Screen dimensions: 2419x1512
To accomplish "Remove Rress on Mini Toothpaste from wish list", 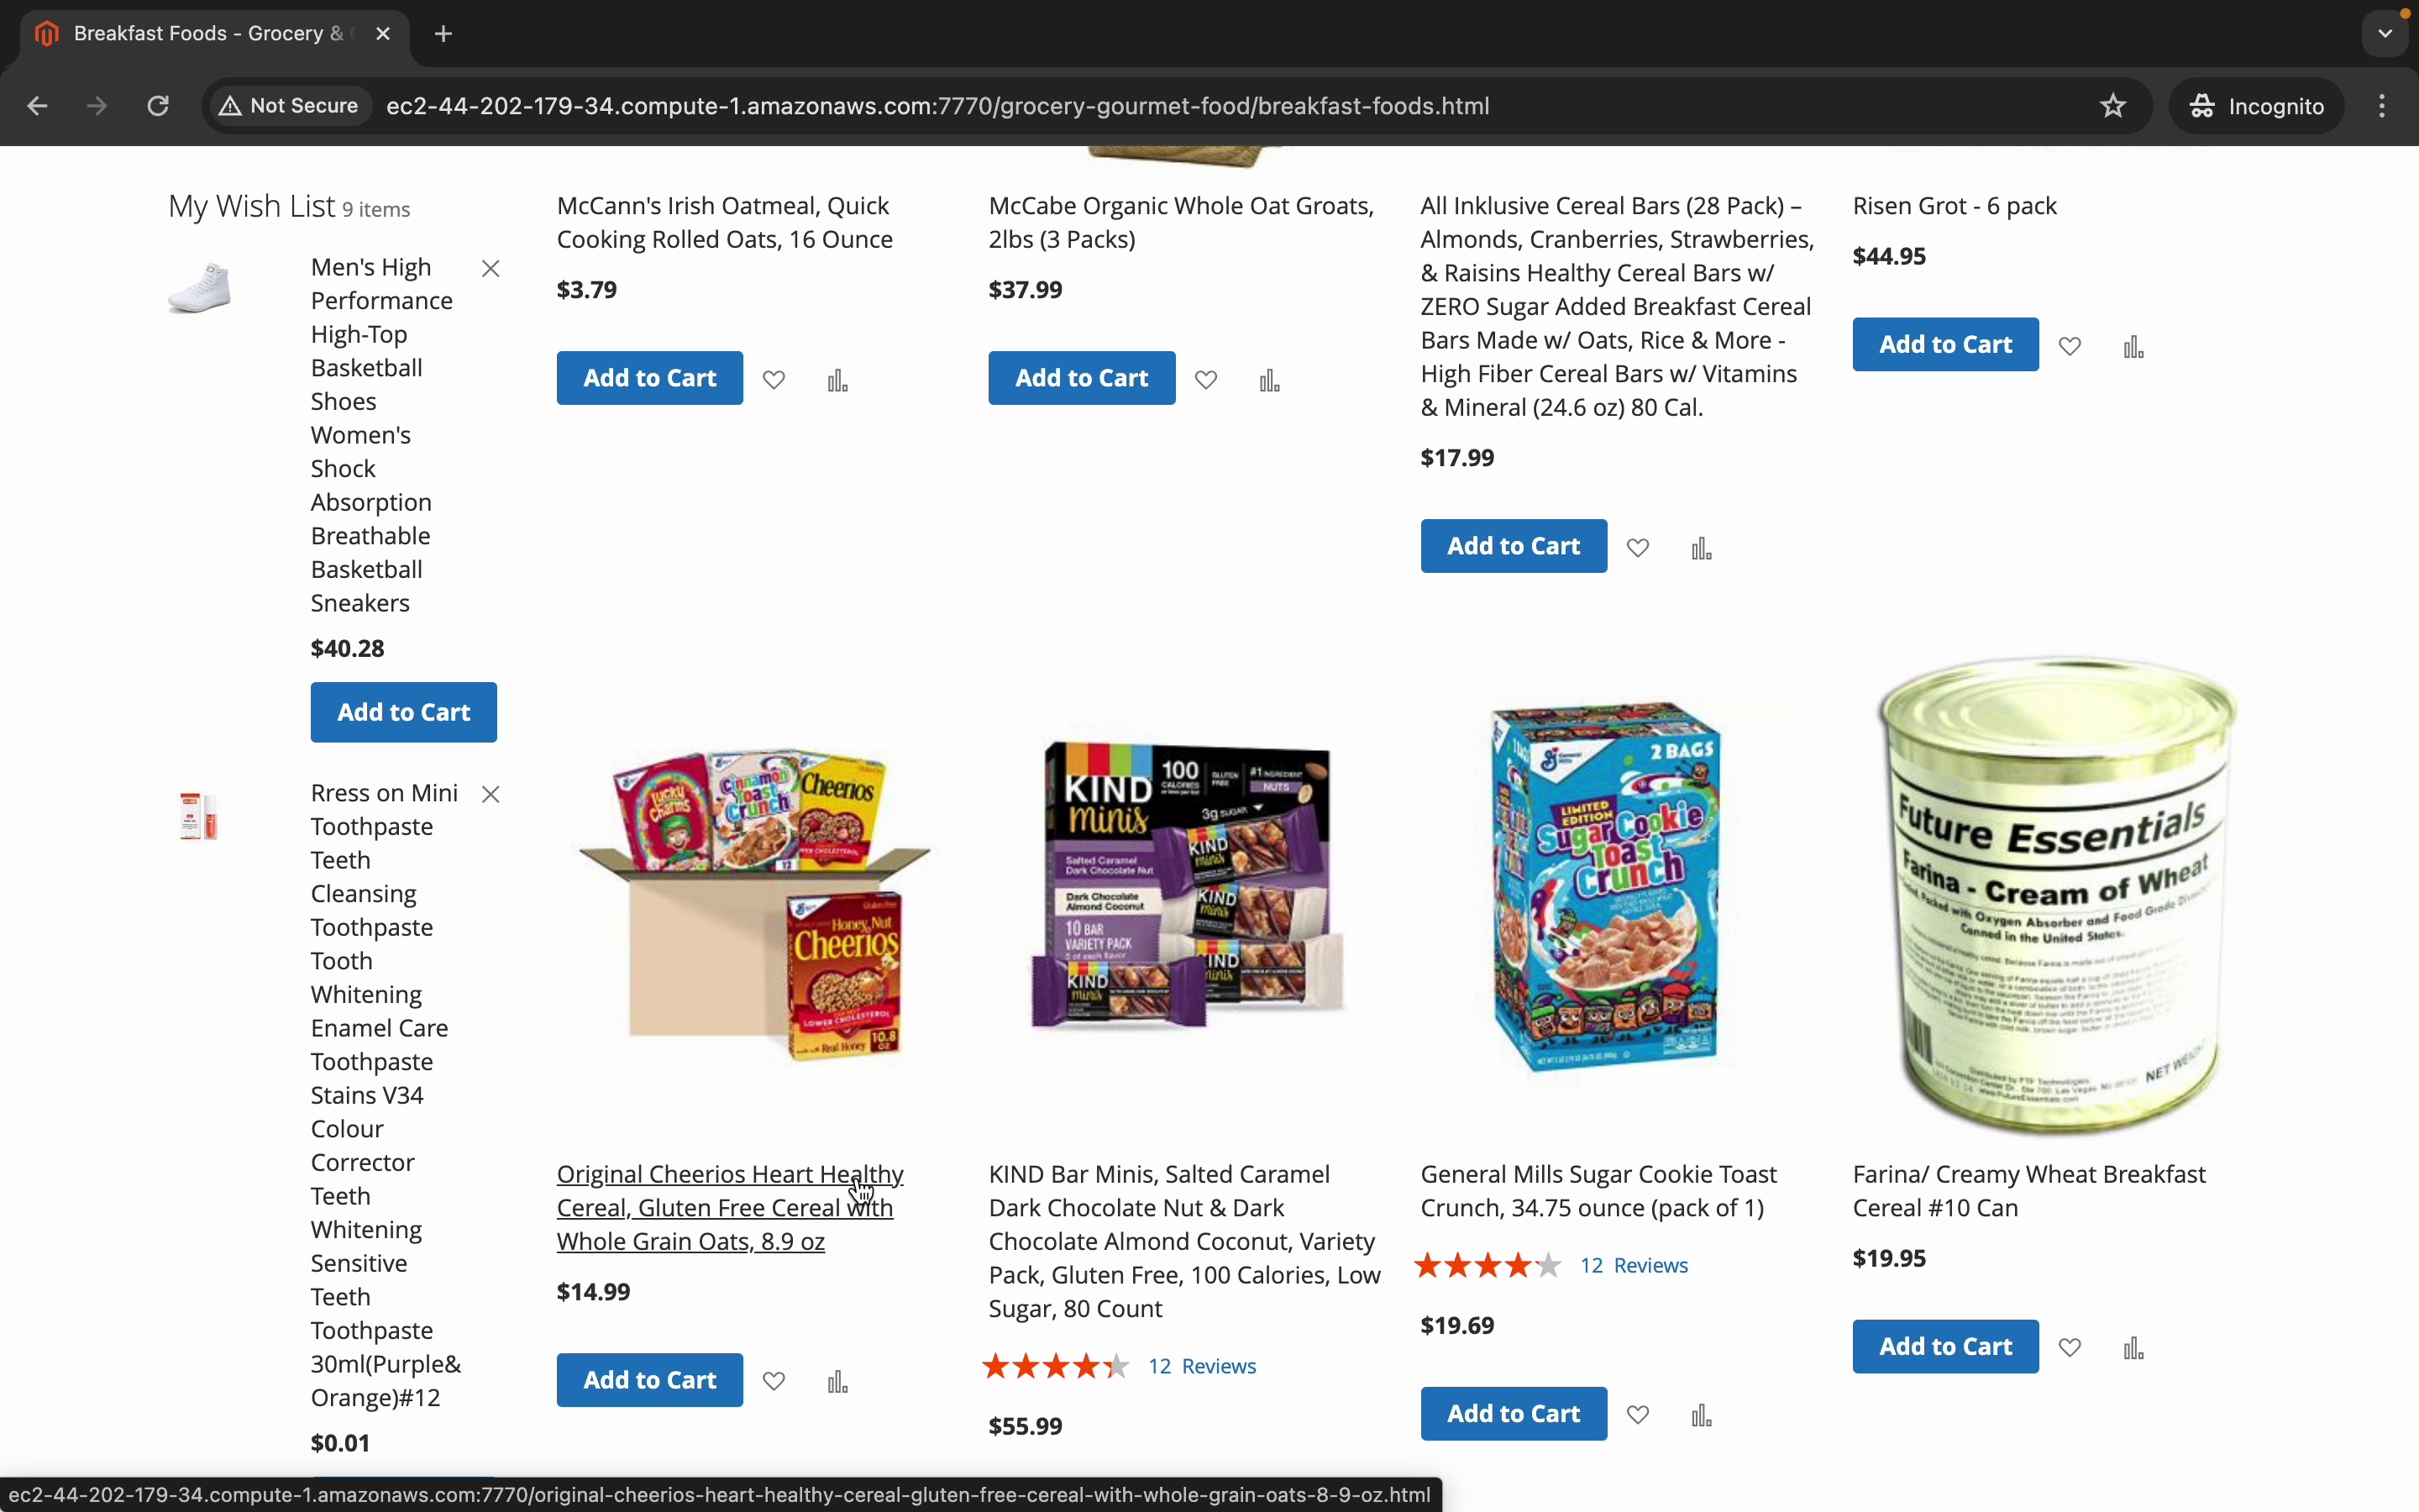I will point(491,794).
